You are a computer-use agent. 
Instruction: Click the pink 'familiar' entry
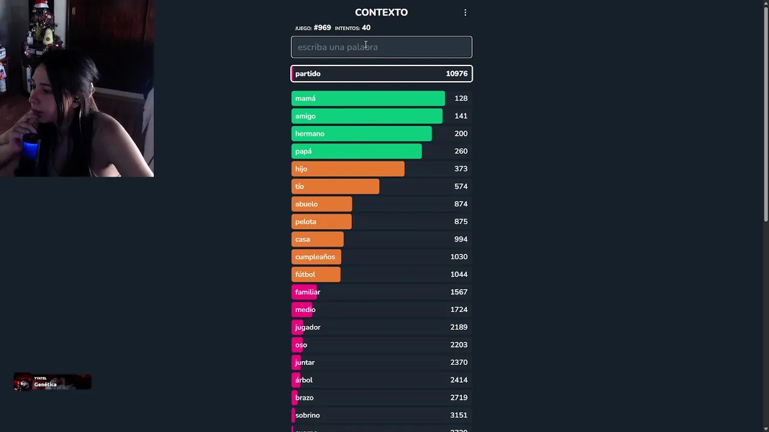(x=308, y=292)
